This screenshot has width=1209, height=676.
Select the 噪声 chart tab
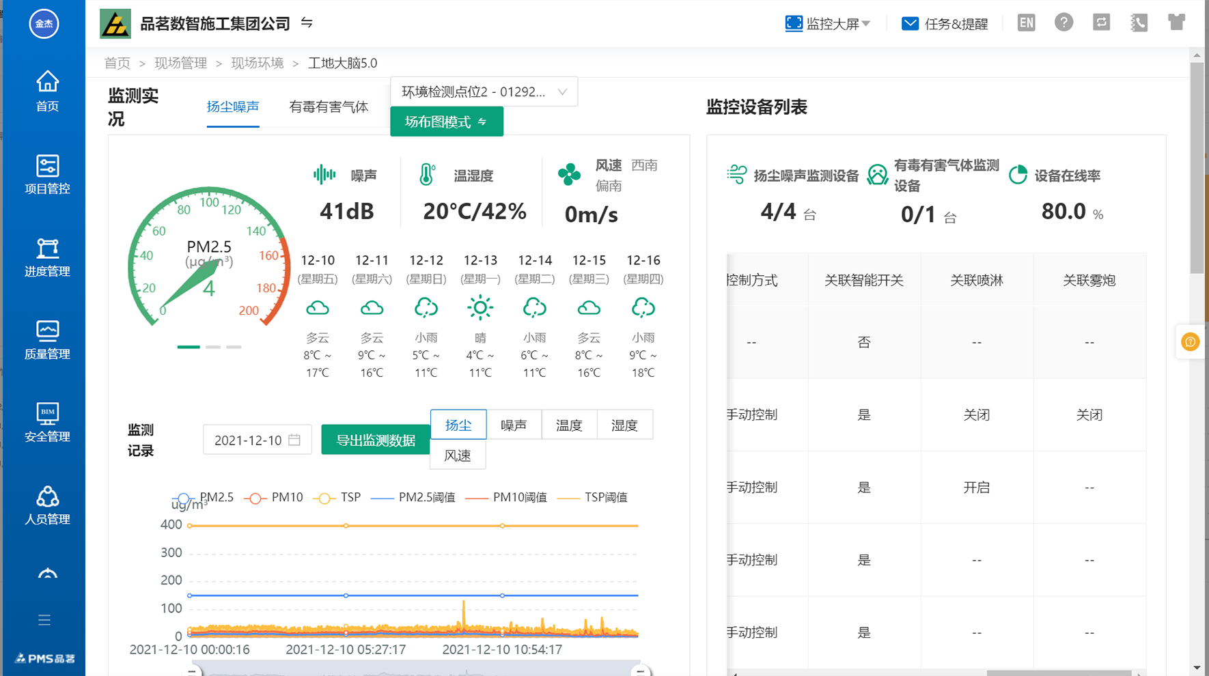(514, 425)
